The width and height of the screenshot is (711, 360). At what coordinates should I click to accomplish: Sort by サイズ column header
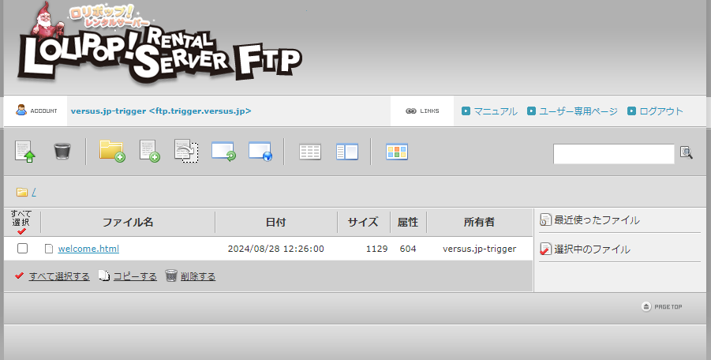point(363,222)
